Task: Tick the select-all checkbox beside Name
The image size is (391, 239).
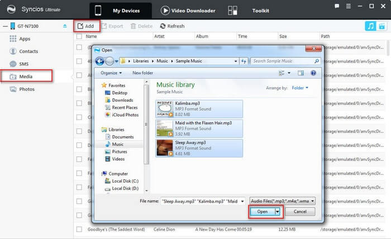Action: point(79,36)
